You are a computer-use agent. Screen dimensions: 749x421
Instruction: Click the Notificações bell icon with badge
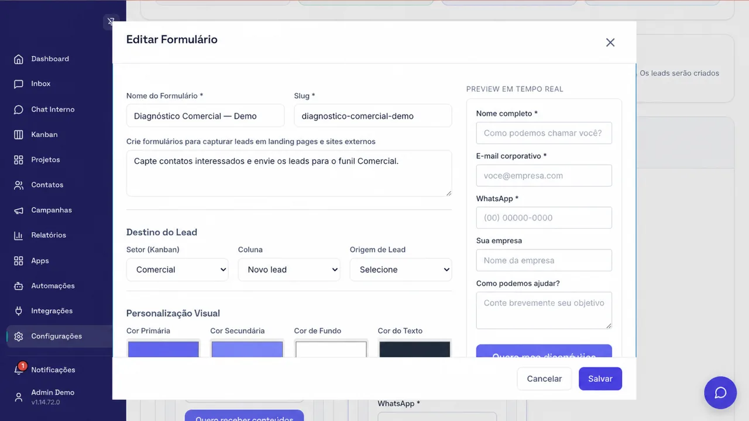click(x=19, y=370)
